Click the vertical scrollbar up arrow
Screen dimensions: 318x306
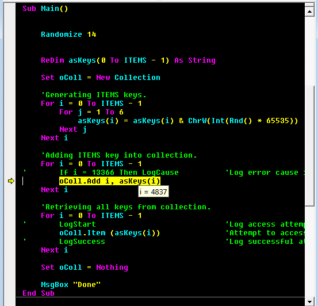309,12
